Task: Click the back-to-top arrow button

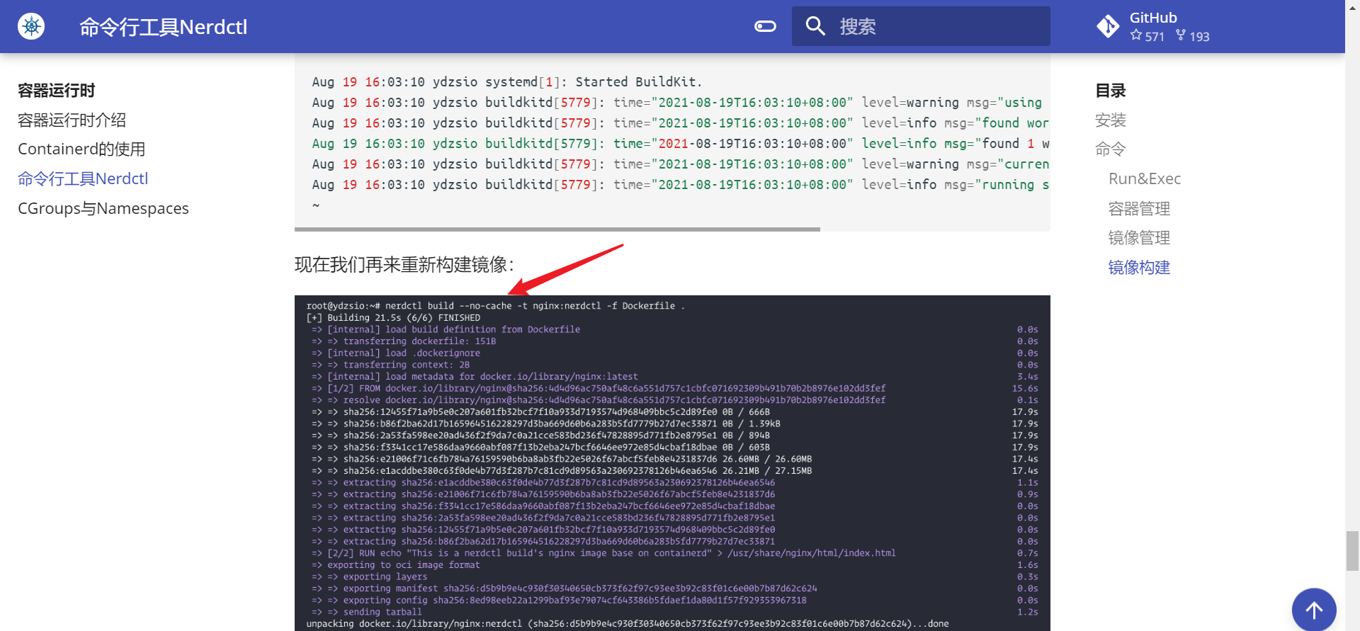Action: [x=1314, y=609]
